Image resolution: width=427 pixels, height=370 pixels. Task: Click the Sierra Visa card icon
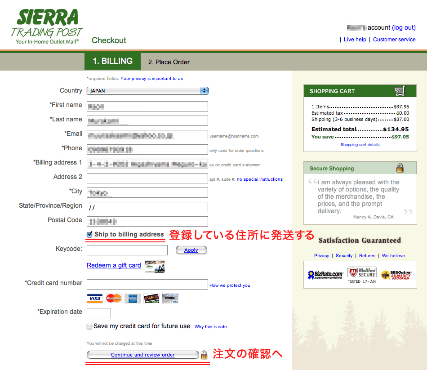(x=170, y=299)
